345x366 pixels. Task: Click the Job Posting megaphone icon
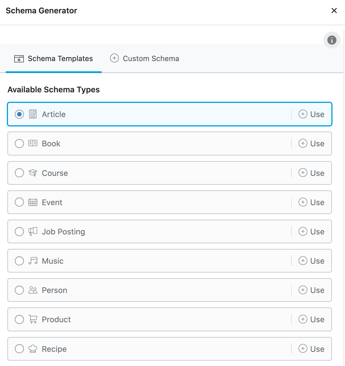(33, 231)
